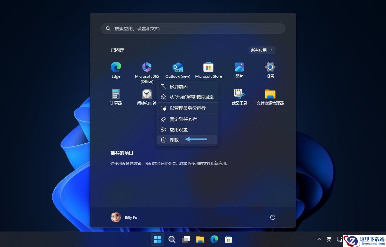The width and height of the screenshot is (386, 247).
Task: Choose 从"开始"屏幕取消固定 menu entry
Action: tap(187, 97)
